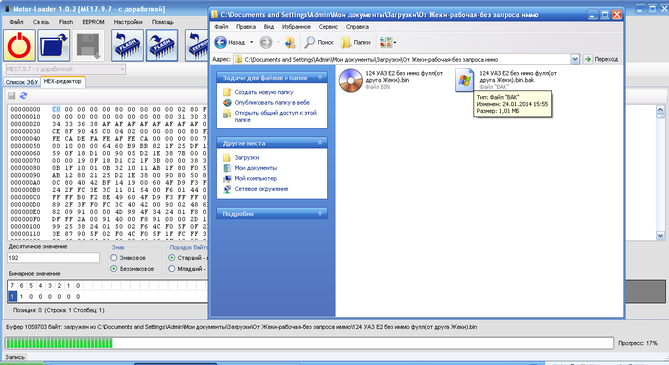Click Создать новую папку task
The height and width of the screenshot is (365, 669).
(x=264, y=92)
